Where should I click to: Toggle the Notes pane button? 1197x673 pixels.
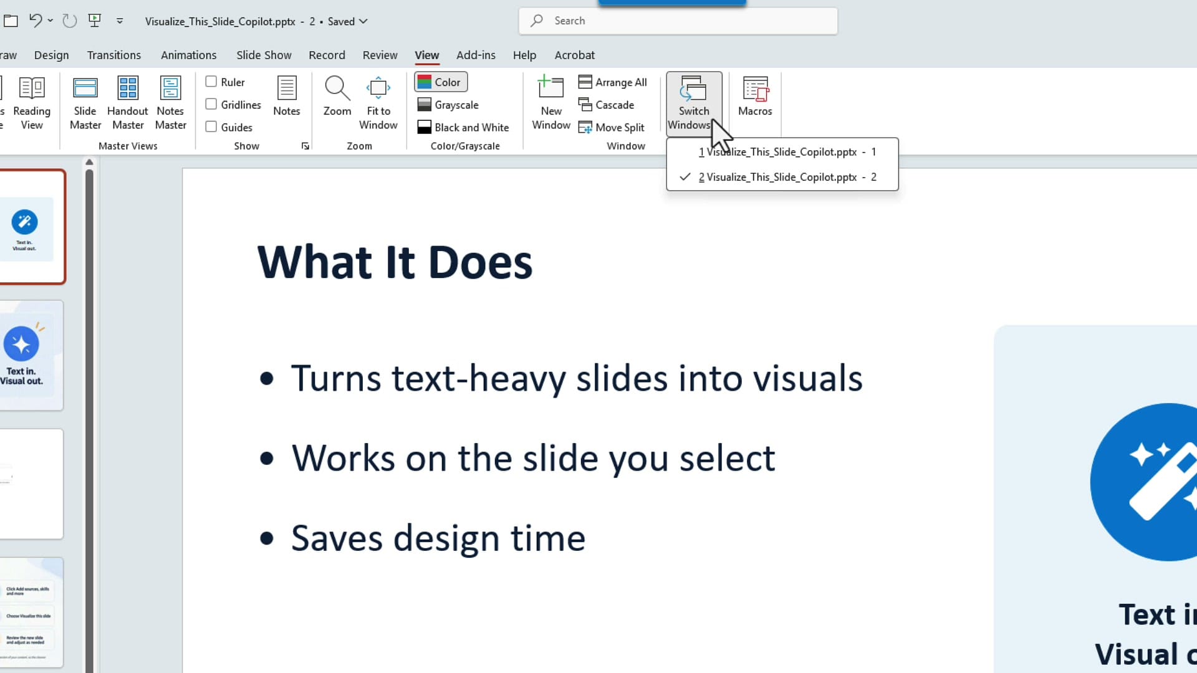coord(287,97)
